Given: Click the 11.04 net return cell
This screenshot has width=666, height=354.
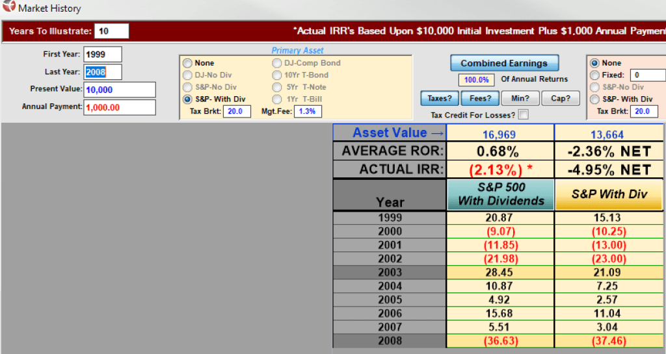Looking at the screenshot, I should [609, 313].
